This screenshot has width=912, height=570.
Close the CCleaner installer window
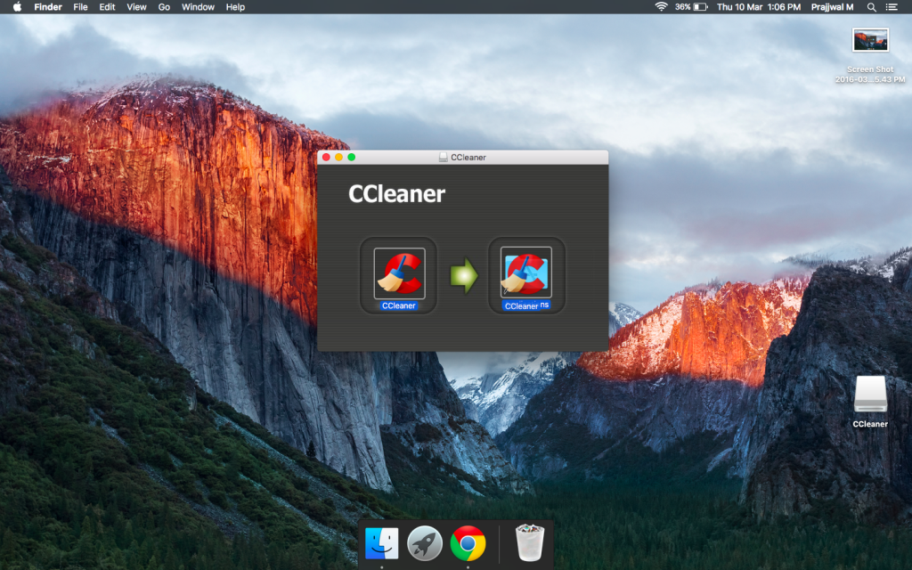point(326,157)
